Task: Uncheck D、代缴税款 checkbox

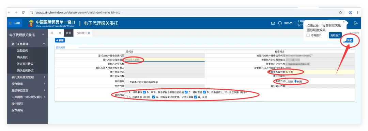Action: click(x=204, y=92)
